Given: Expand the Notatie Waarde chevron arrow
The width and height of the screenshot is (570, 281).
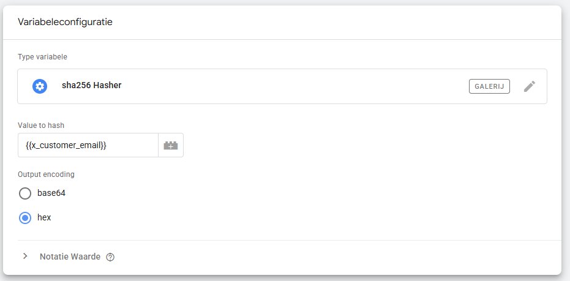Looking at the screenshot, I should 25,257.
